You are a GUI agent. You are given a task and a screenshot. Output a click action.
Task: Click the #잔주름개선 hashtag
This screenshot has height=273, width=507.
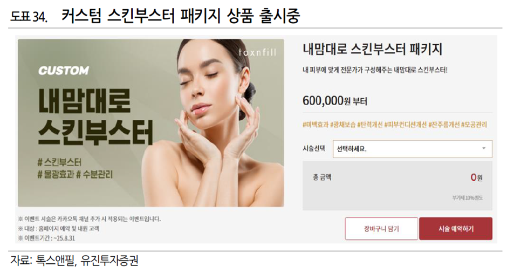(444, 125)
